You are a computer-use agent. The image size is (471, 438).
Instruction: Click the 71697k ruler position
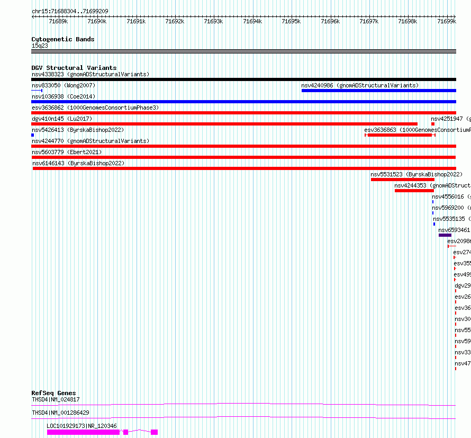click(x=369, y=21)
